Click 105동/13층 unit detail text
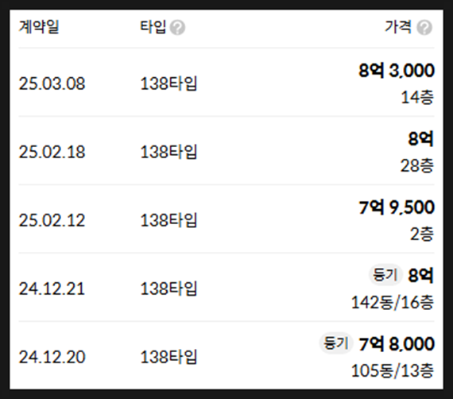 tap(393, 370)
